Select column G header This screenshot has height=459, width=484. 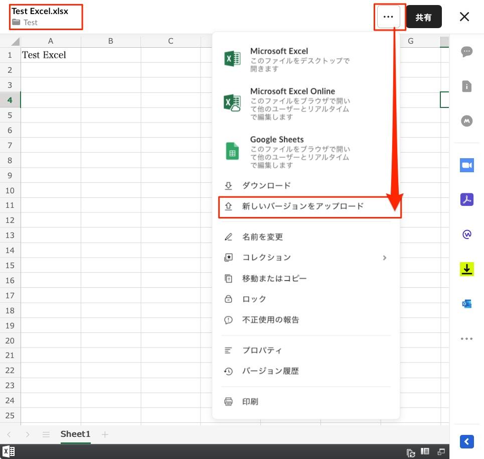[411, 41]
